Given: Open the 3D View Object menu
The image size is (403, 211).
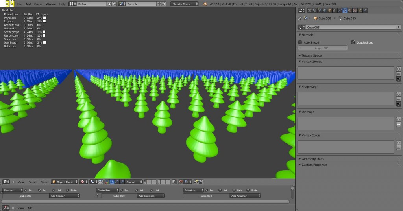Looking at the screenshot, I should pos(44,182).
